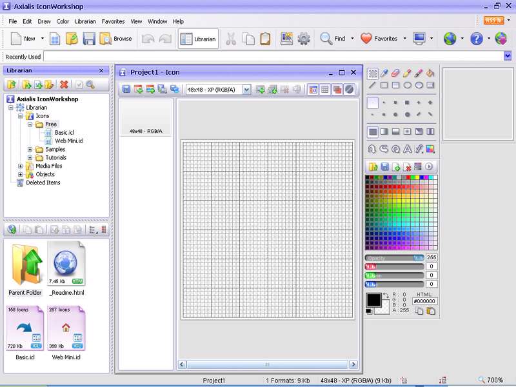
Task: Click the globe icon in file browser toolbar
Action: coord(12,230)
